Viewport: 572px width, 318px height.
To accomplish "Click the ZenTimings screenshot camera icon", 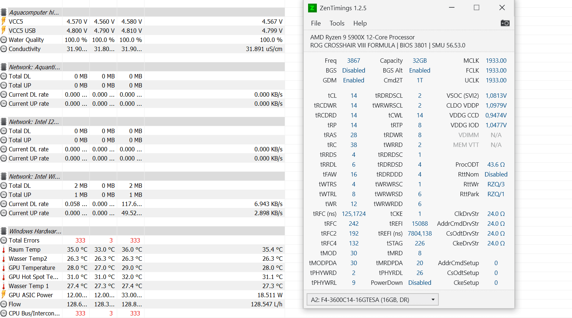I will tap(505, 23).
